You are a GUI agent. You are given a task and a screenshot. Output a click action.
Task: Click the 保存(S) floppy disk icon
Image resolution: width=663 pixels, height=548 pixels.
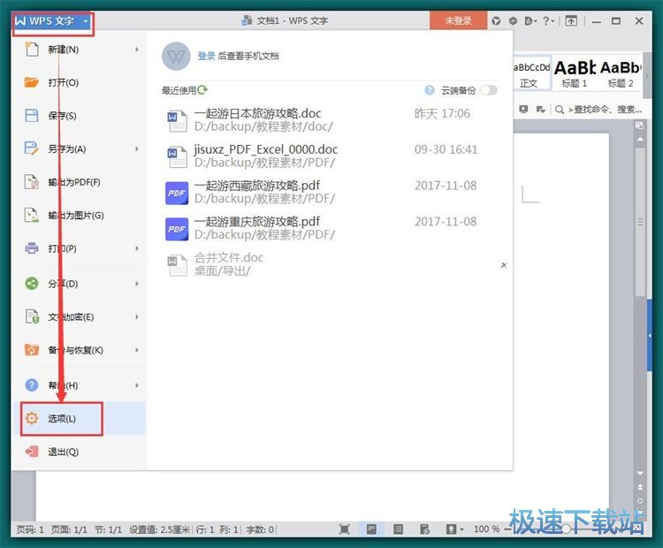[x=31, y=116]
